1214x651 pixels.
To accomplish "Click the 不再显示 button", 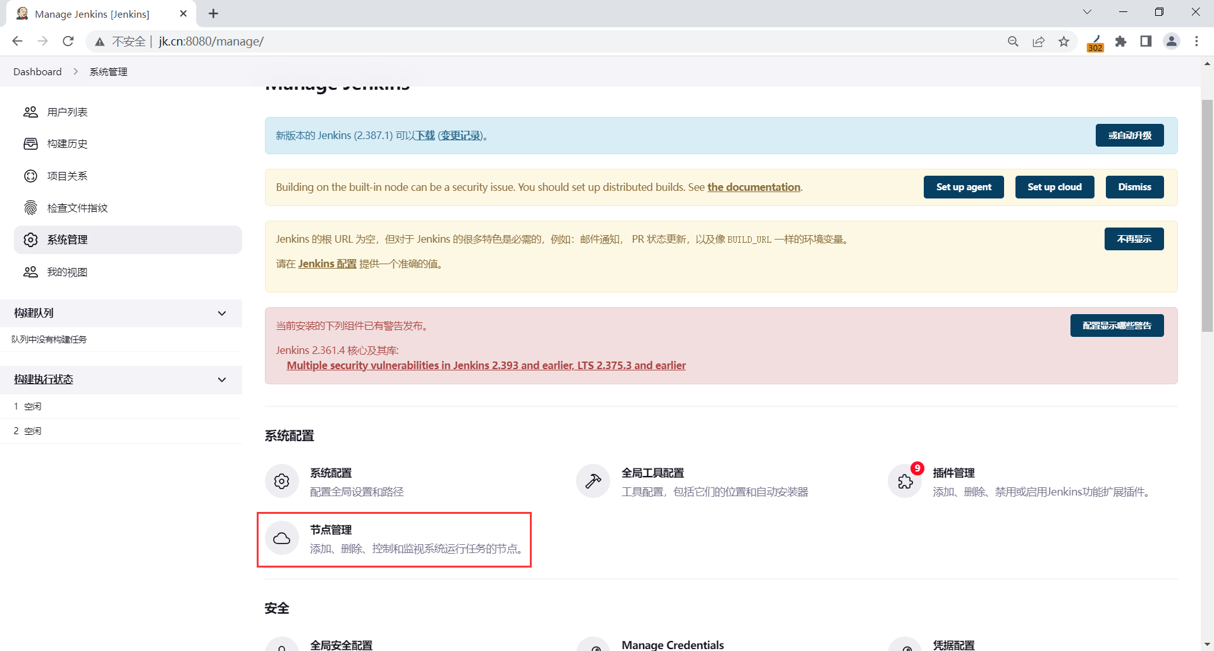I will 1134,239.
